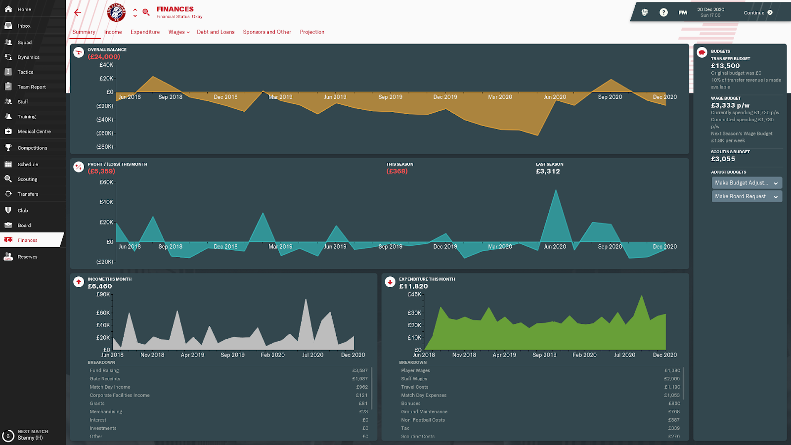Viewport: 791px width, 445px height.
Task: Switch to the Summary tab
Action: click(x=84, y=32)
